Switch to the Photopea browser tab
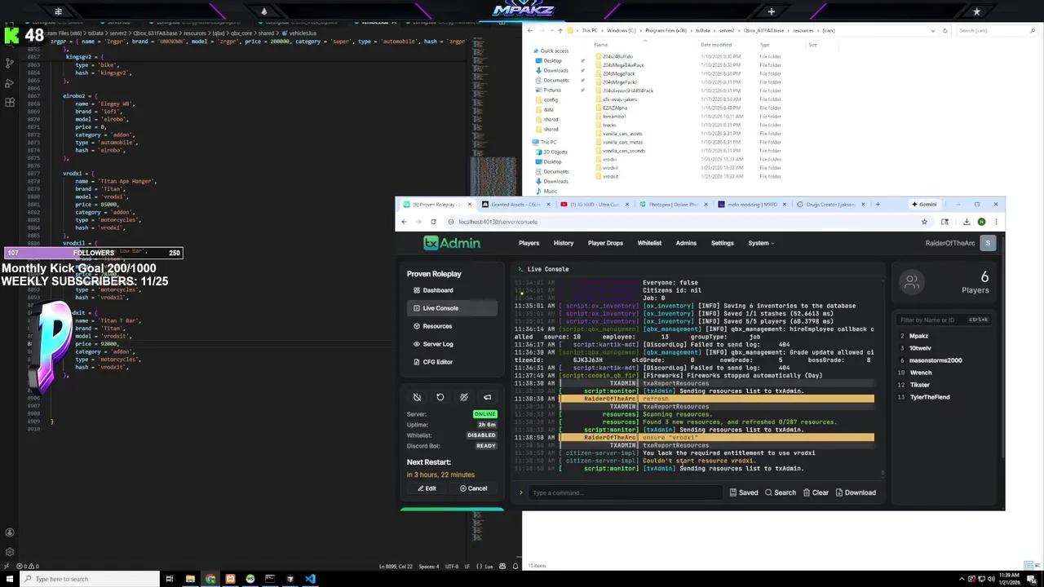 (670, 205)
